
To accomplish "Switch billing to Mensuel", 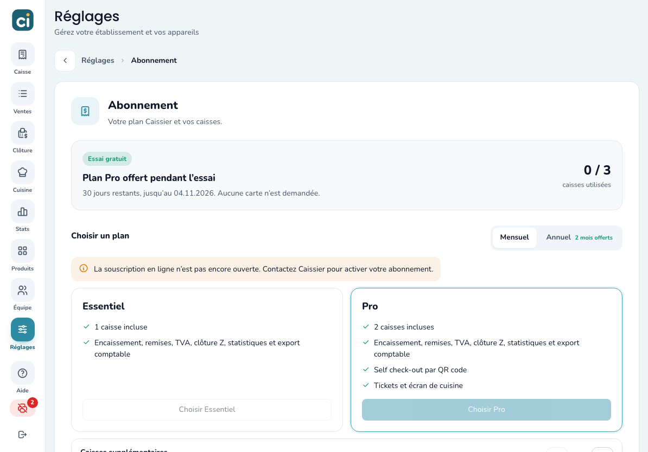I will [x=514, y=237].
